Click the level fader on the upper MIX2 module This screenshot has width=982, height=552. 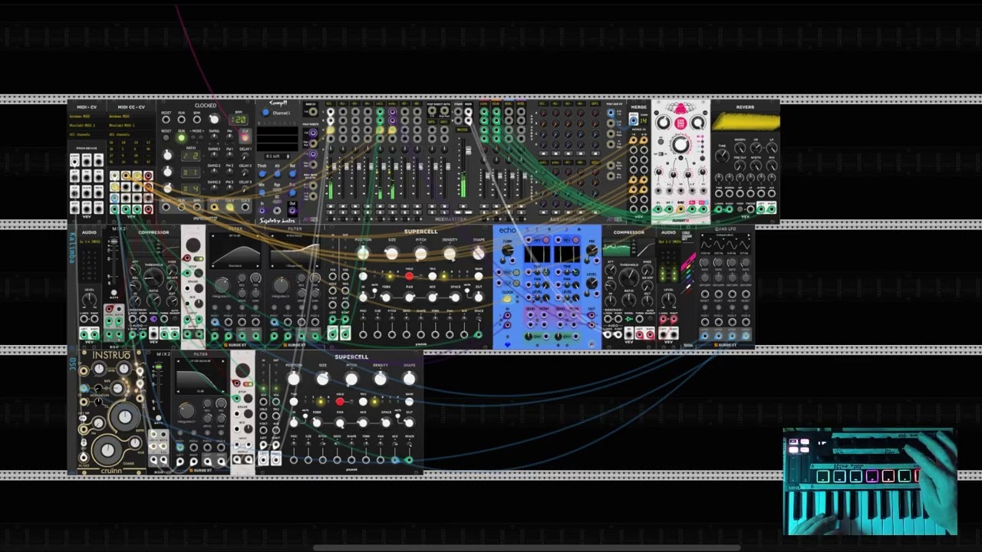(x=114, y=242)
